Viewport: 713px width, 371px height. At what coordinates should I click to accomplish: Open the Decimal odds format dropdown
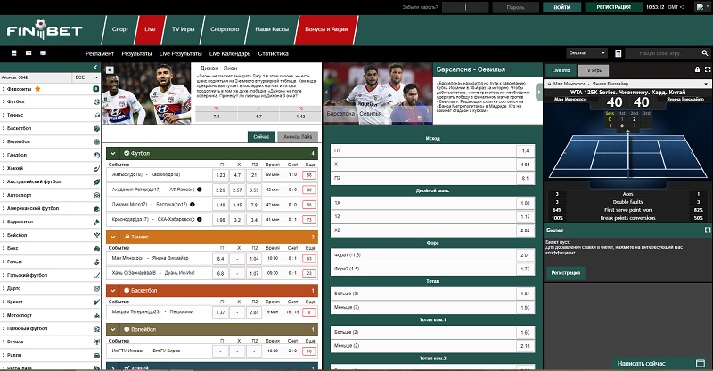tap(586, 53)
